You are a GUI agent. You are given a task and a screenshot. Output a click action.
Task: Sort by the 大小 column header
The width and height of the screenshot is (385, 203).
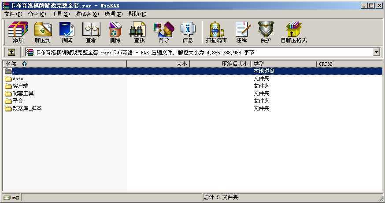pos(158,64)
